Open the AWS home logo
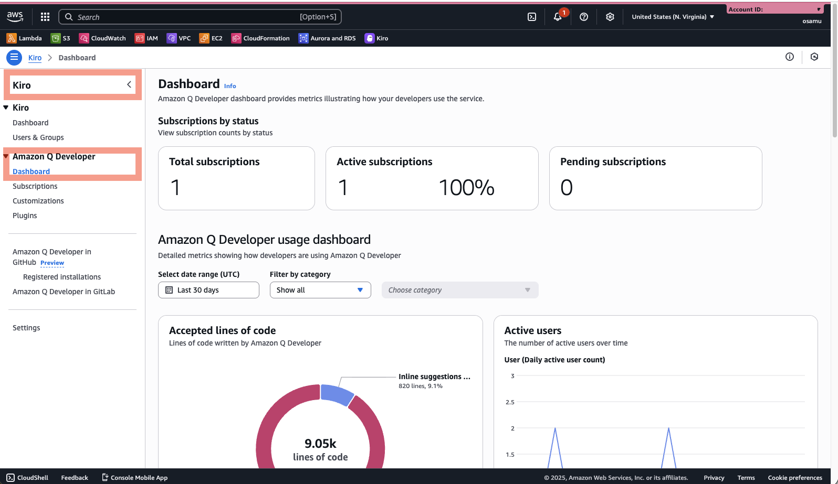This screenshot has height=484, width=838. [15, 17]
